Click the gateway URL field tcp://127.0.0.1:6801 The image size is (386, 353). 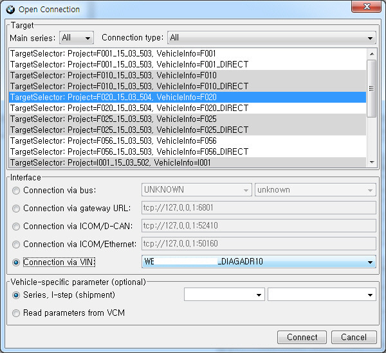259,208
